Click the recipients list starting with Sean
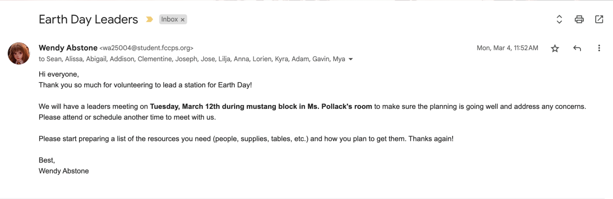Viewport: 613px width, 199px height. pyautogui.click(x=192, y=59)
